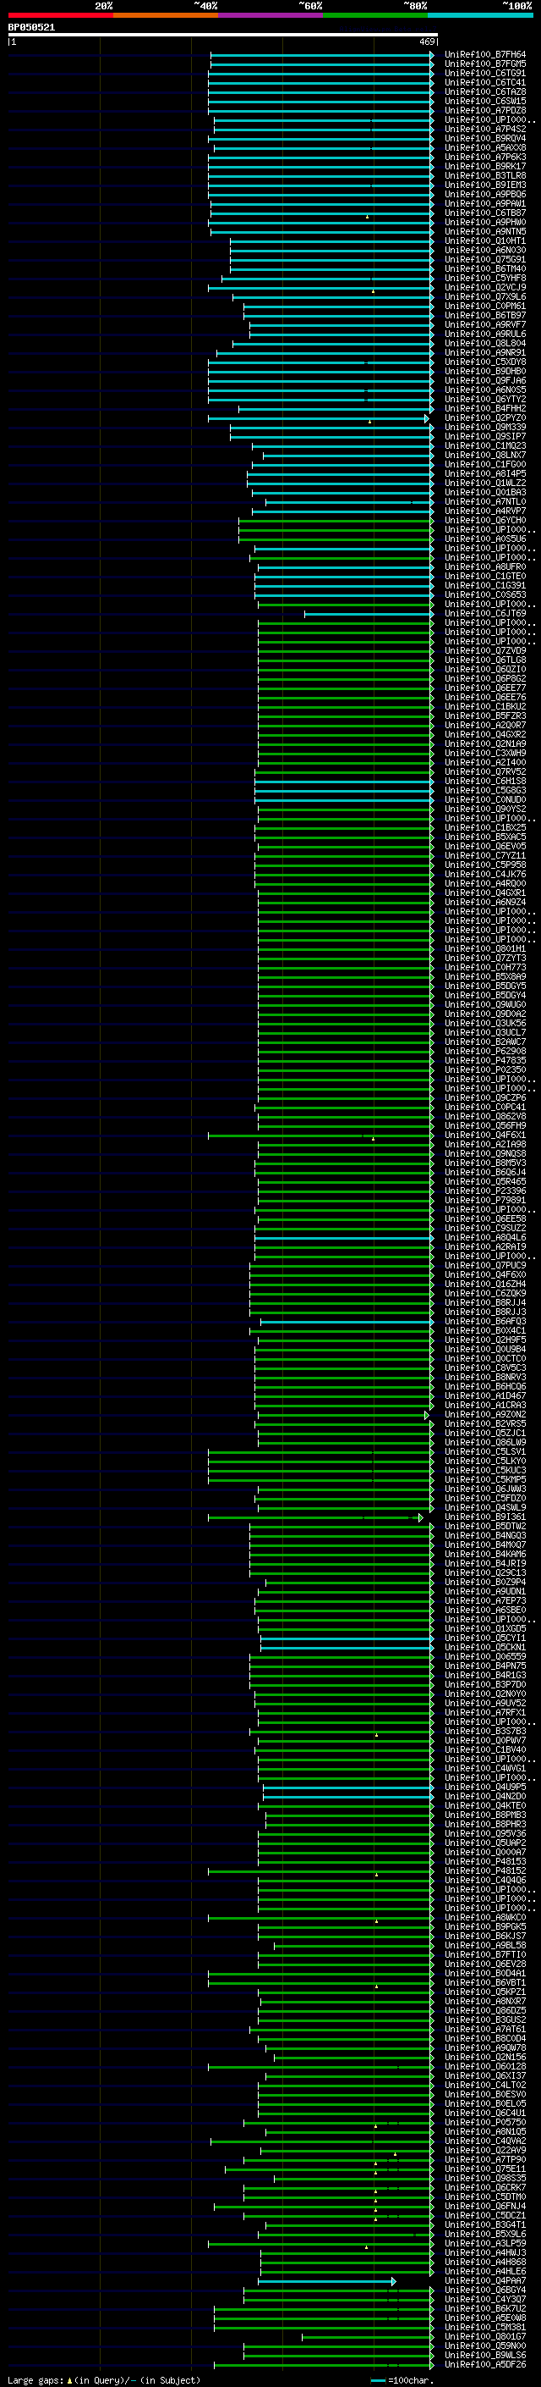The height and width of the screenshot is (2387, 541).
Task: Click the UniRef100_C6TAZ8 entry
Action: click(484, 91)
